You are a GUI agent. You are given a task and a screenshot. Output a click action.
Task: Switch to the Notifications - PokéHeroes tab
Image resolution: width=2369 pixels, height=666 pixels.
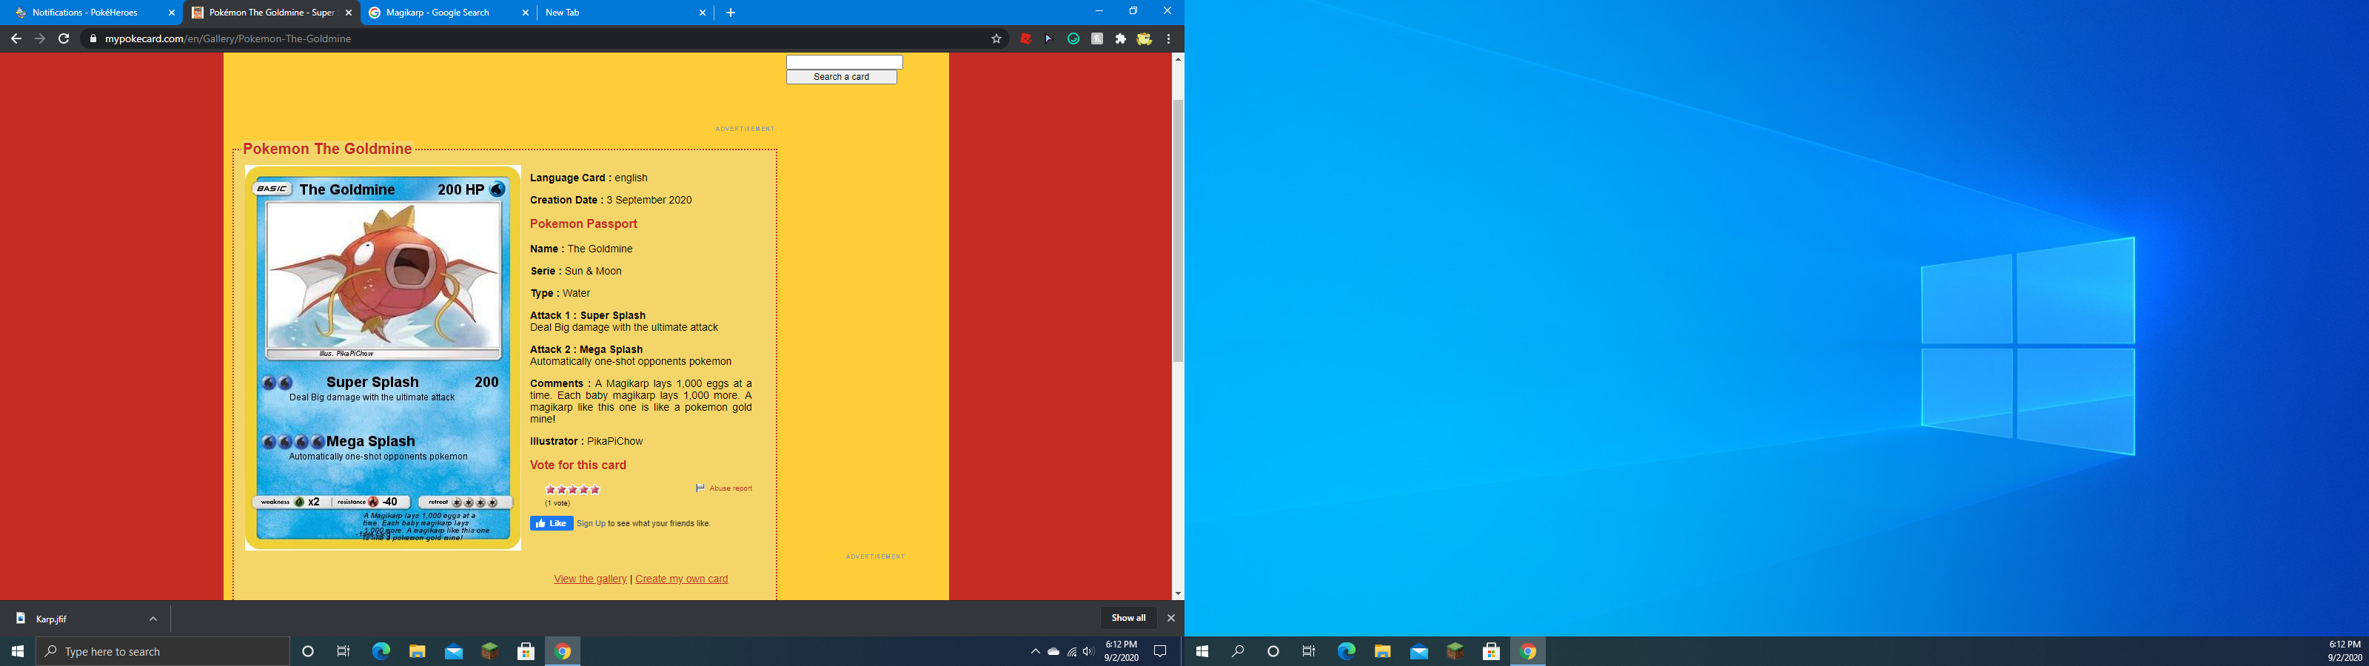92,13
